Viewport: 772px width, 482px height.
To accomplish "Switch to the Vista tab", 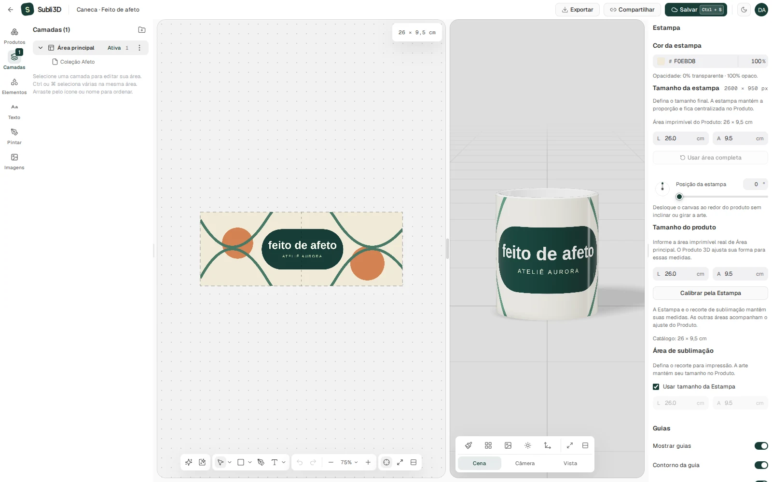I will coord(570,463).
